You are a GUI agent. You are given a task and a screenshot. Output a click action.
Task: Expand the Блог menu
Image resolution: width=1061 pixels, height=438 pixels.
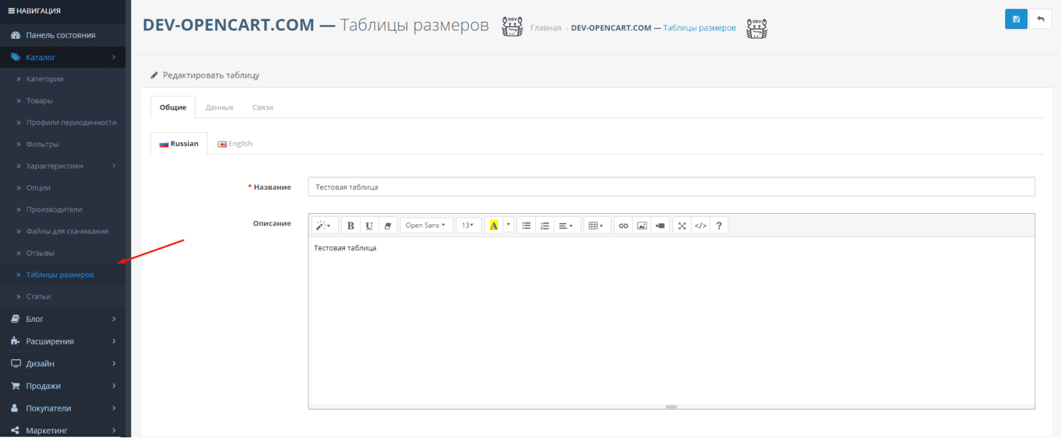pyautogui.click(x=63, y=319)
